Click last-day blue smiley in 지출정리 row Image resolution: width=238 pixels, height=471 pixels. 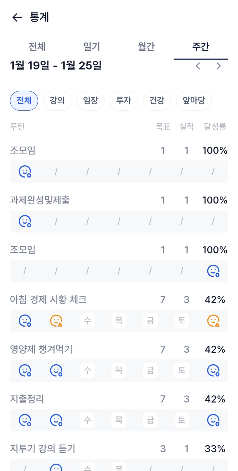(x=213, y=420)
